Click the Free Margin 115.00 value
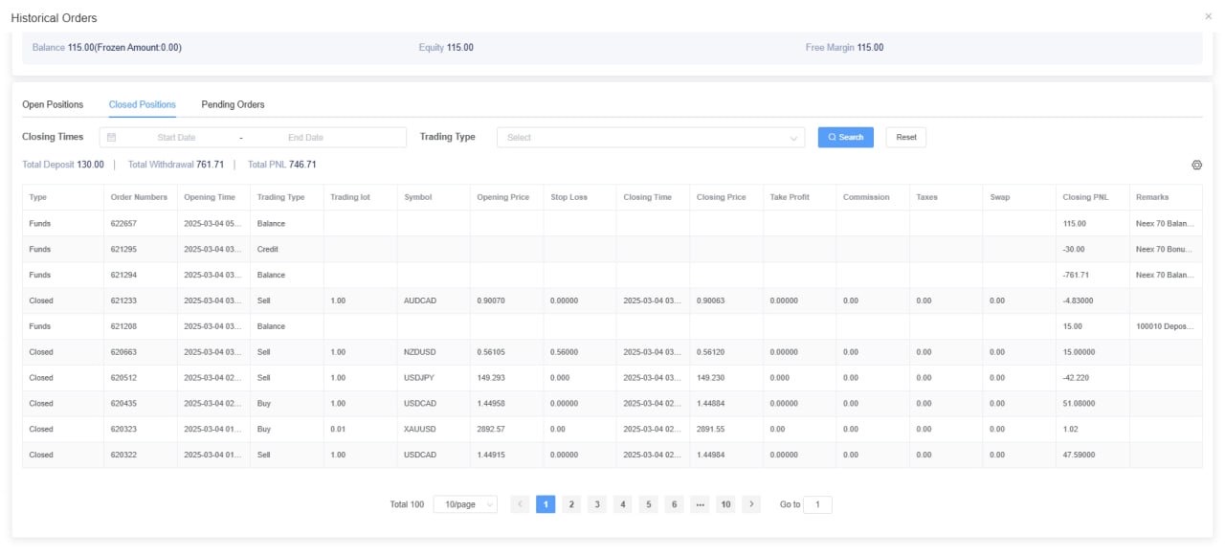 coord(845,48)
